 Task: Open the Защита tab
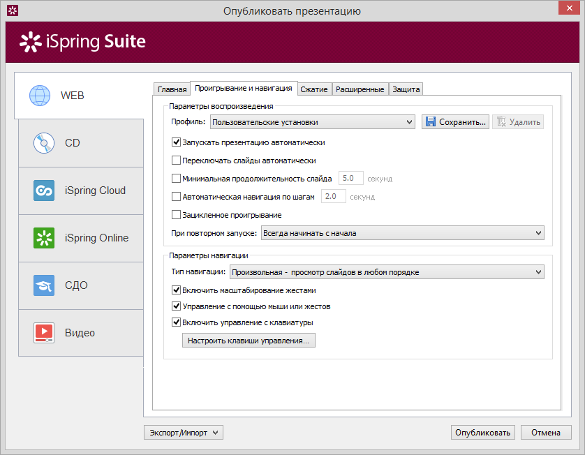[406, 89]
